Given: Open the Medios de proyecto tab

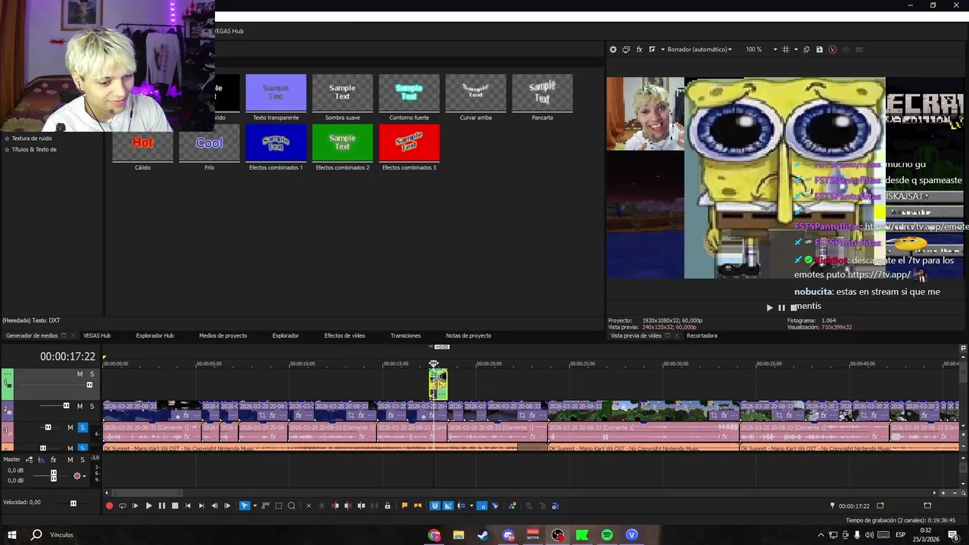Looking at the screenshot, I should [223, 335].
